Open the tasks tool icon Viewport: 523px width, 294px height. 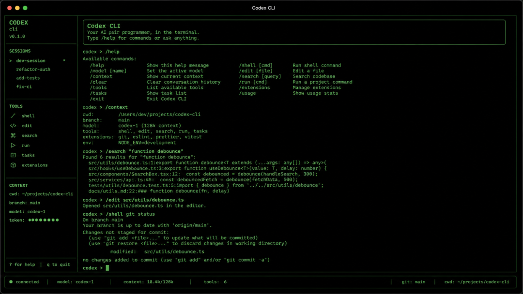tap(13, 155)
